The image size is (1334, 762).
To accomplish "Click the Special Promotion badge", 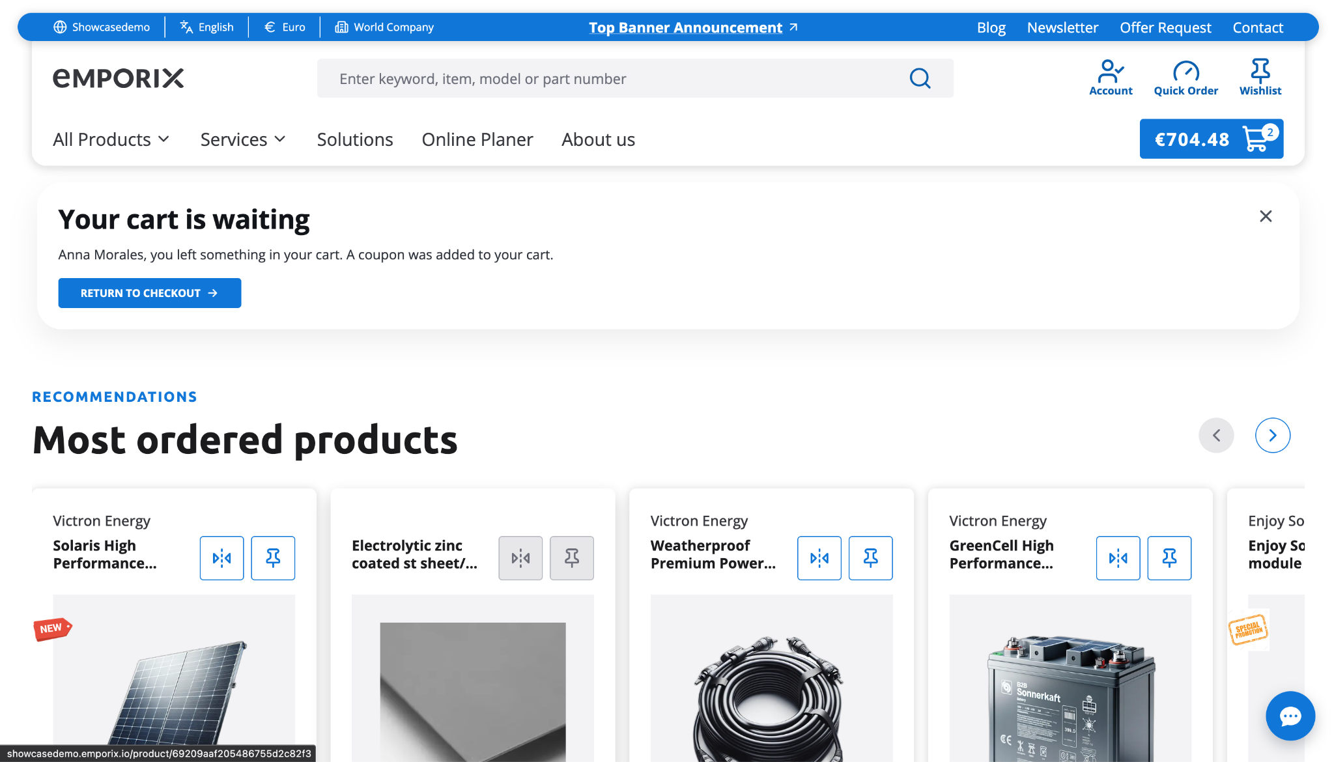I will [1248, 630].
